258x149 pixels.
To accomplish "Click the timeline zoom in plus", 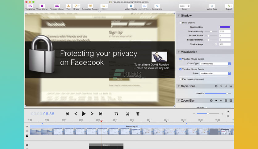I will tap(222, 114).
